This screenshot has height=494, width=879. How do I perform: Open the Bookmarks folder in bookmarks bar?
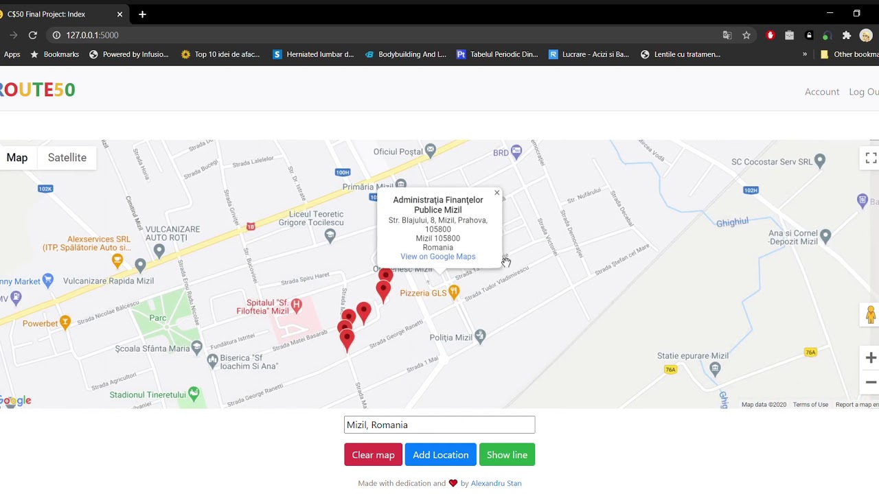(x=54, y=54)
